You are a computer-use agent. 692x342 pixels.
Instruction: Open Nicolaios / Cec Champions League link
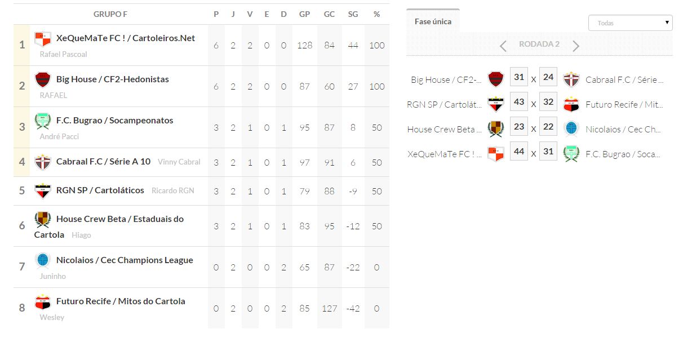pos(125,260)
